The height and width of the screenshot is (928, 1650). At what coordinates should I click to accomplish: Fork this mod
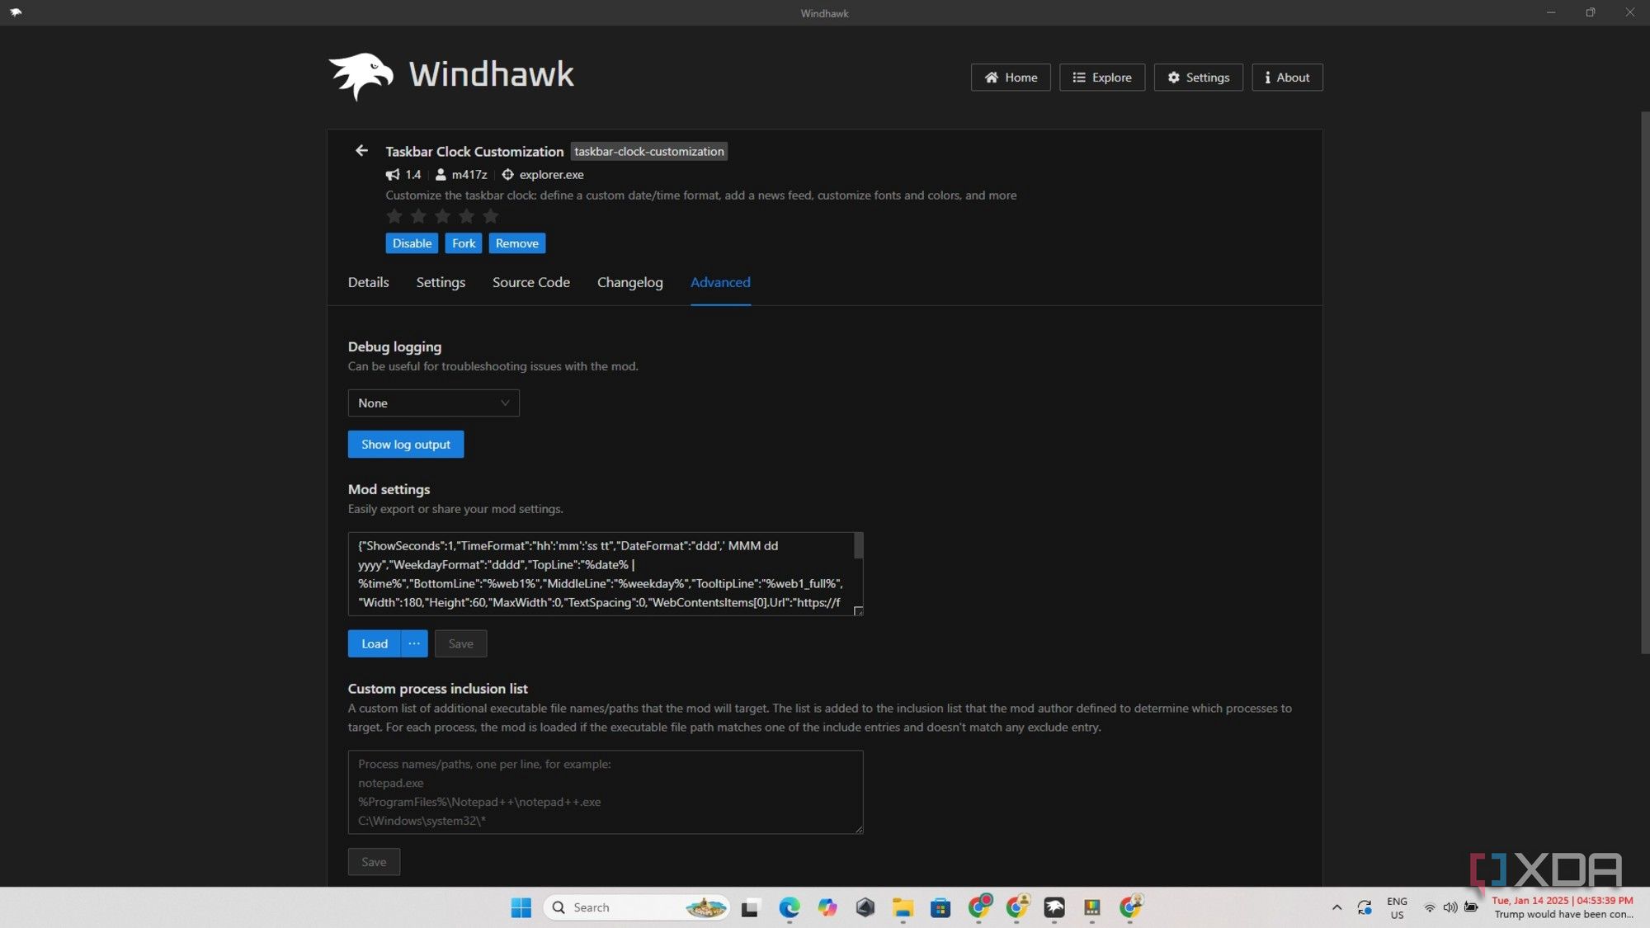[x=463, y=243]
